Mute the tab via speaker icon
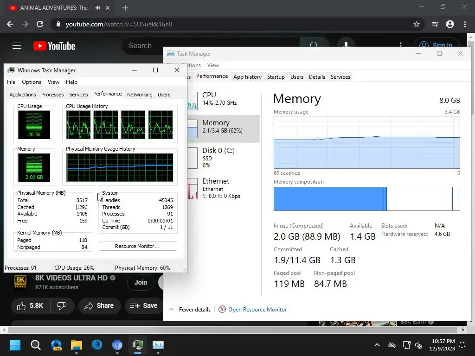The image size is (475, 356). (97, 8)
